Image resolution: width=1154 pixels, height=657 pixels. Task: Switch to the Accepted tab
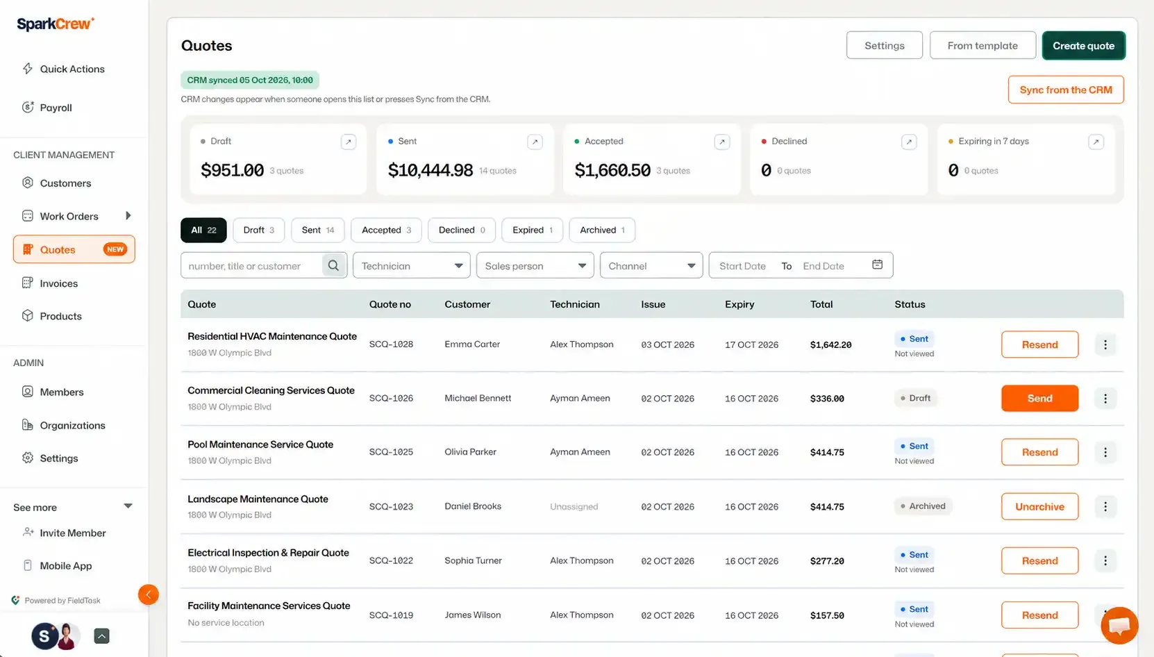[x=386, y=230]
